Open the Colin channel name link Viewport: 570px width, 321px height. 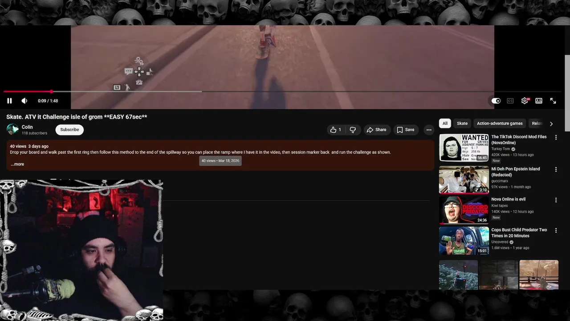27,127
